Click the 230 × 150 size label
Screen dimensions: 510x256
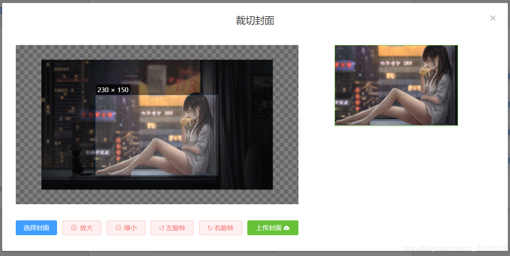[x=113, y=90]
